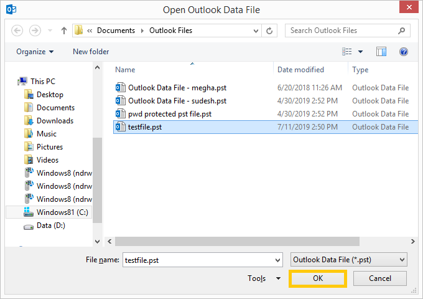This screenshot has height=299, width=423.
Task: Open the Organize menu
Action: tap(35, 52)
